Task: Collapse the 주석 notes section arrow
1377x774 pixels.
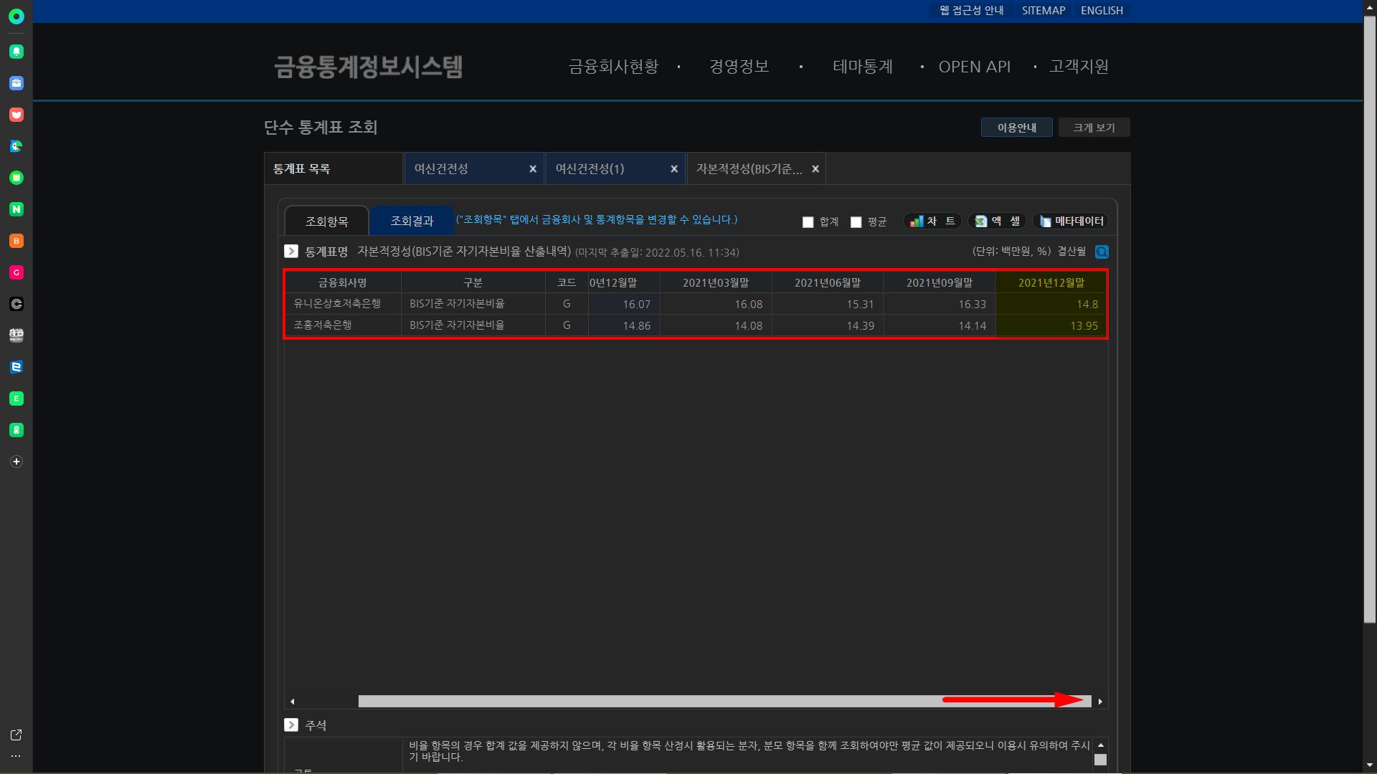Action: pyautogui.click(x=291, y=725)
